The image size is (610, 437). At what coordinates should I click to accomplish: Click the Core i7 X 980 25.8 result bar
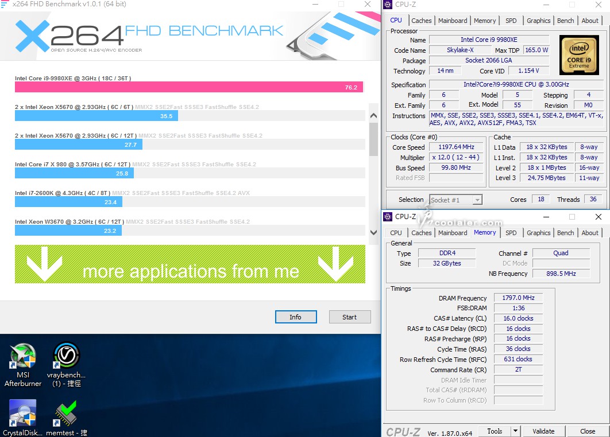tap(74, 173)
